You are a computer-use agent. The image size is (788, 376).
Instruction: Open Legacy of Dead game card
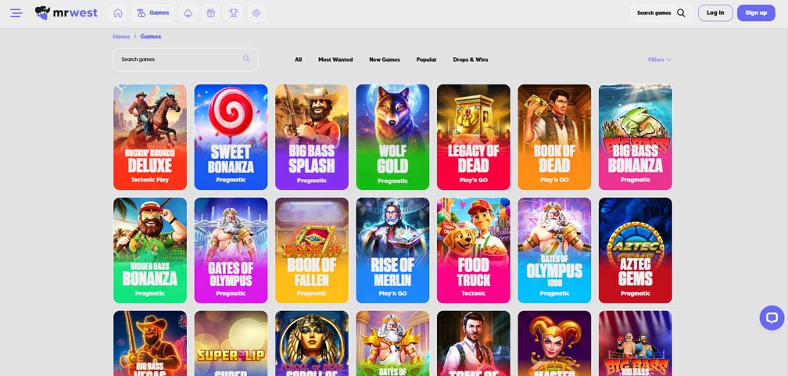click(x=474, y=138)
